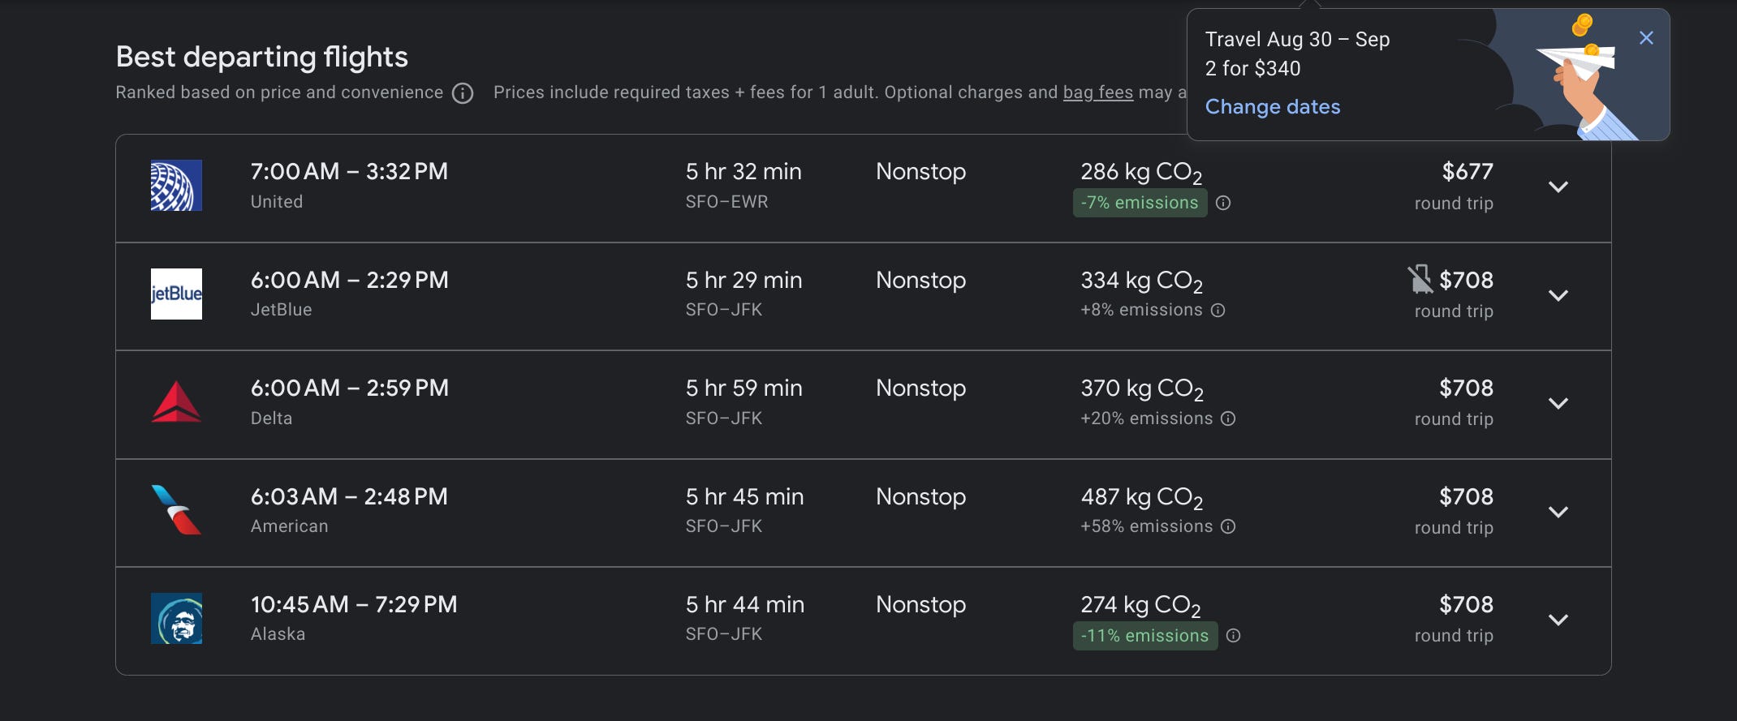Click info icon next to -11% emissions
The height and width of the screenshot is (721, 1737).
(1233, 635)
